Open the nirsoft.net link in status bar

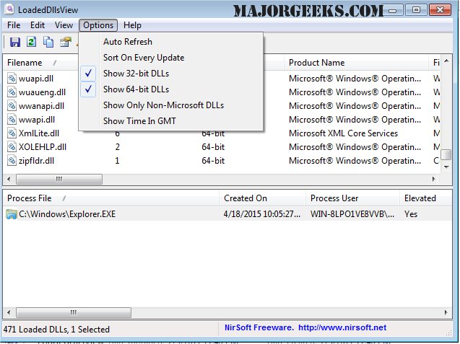(342, 327)
